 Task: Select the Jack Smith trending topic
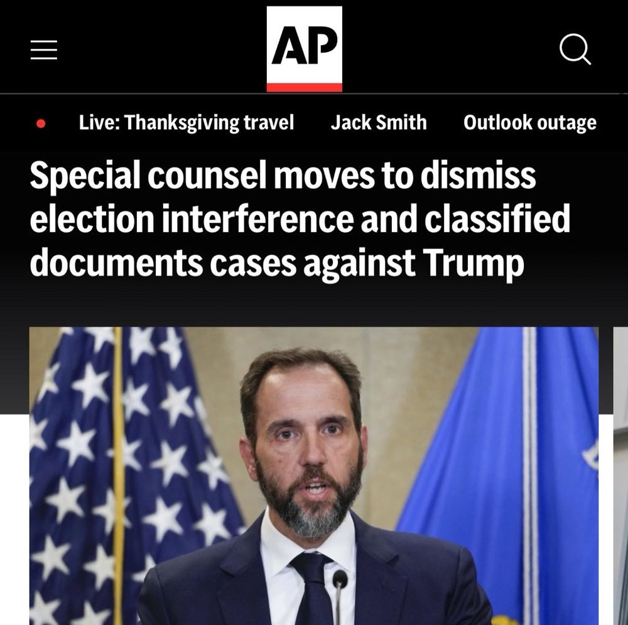(x=379, y=122)
